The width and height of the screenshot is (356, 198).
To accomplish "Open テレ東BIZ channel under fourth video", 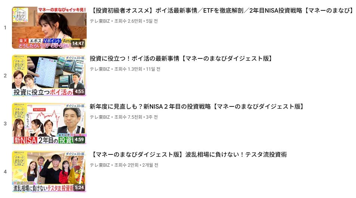I will (100, 165).
